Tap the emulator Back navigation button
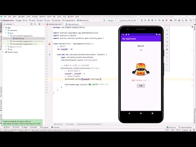 (129, 113)
